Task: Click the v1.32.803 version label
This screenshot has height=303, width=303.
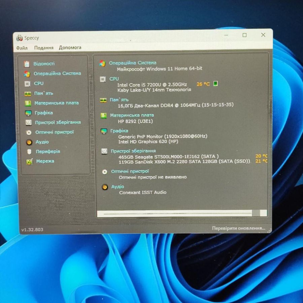Action: click(x=32, y=230)
